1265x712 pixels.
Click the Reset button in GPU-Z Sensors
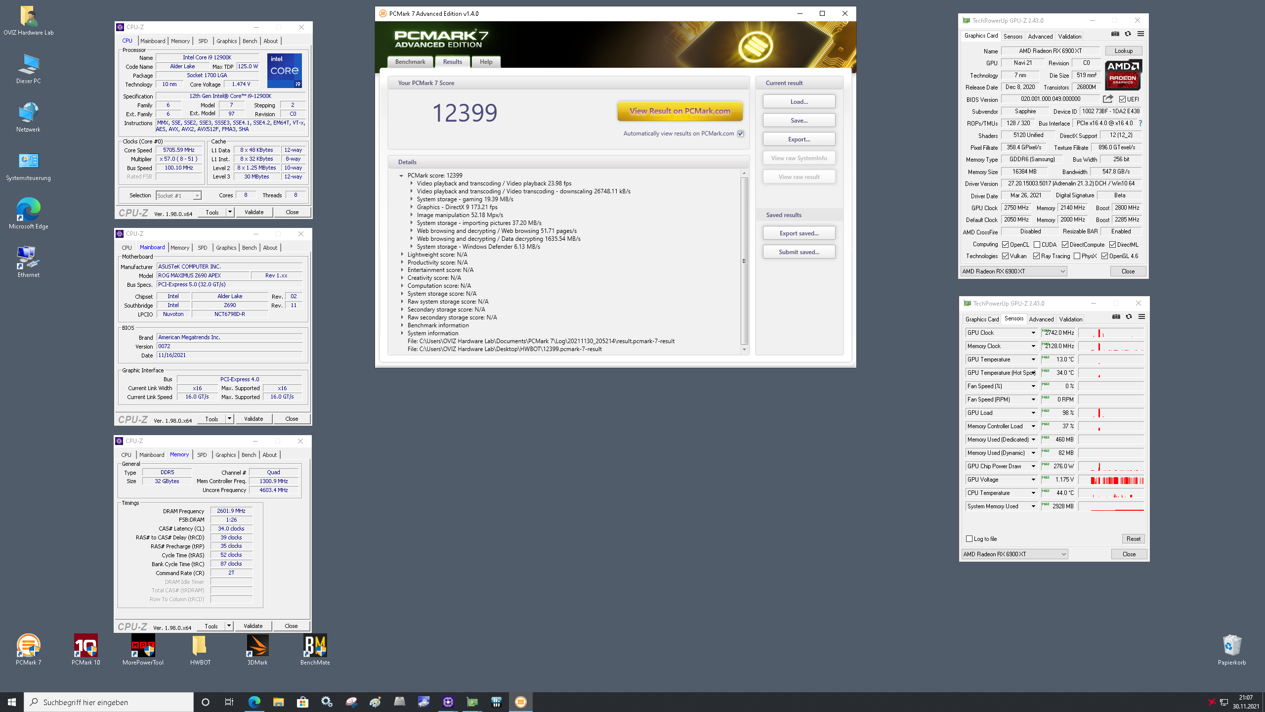[1134, 539]
